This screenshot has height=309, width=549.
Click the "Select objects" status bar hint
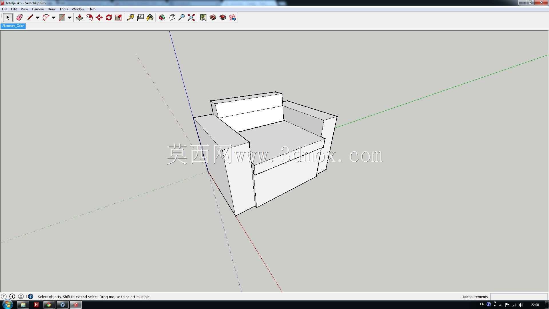[94, 297]
